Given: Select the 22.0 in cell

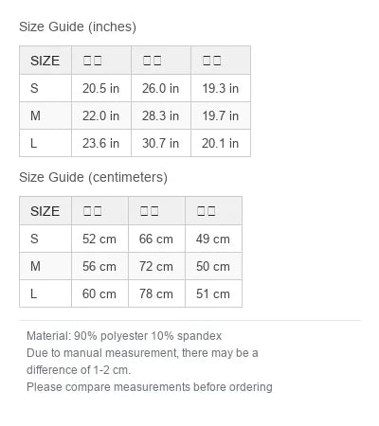Looking at the screenshot, I should [x=101, y=115].
